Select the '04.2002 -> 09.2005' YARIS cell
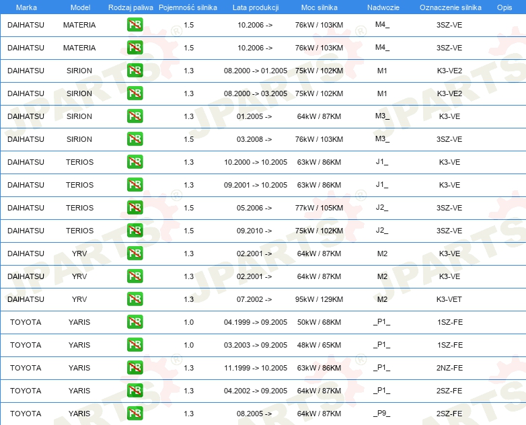Image resolution: width=526 pixels, height=425 pixels. click(256, 391)
